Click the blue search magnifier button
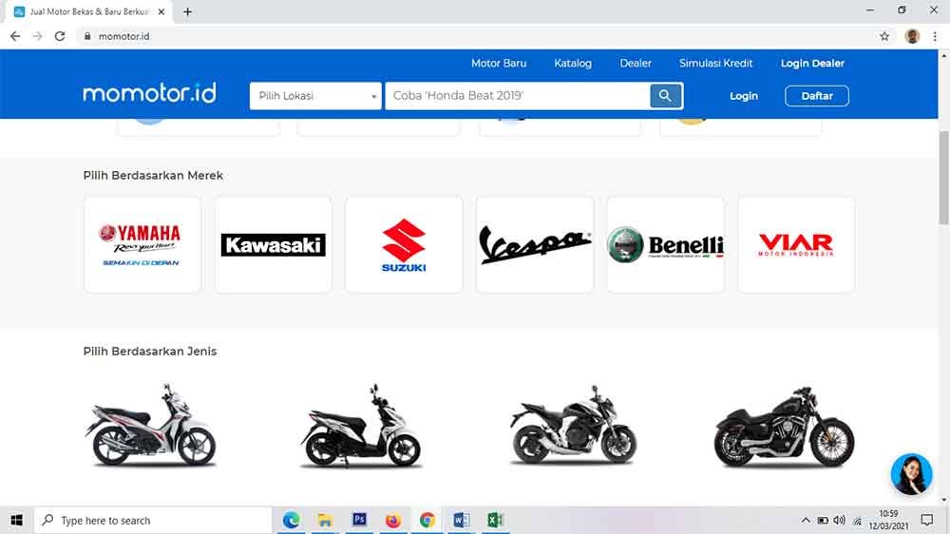 [x=665, y=96]
